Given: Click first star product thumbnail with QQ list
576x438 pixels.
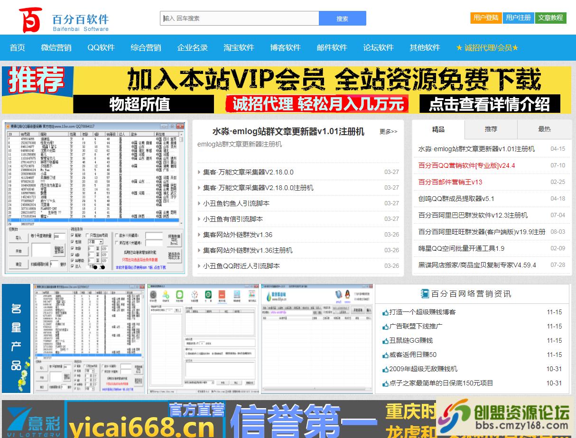Looking at the screenshot, I should click(x=89, y=338).
